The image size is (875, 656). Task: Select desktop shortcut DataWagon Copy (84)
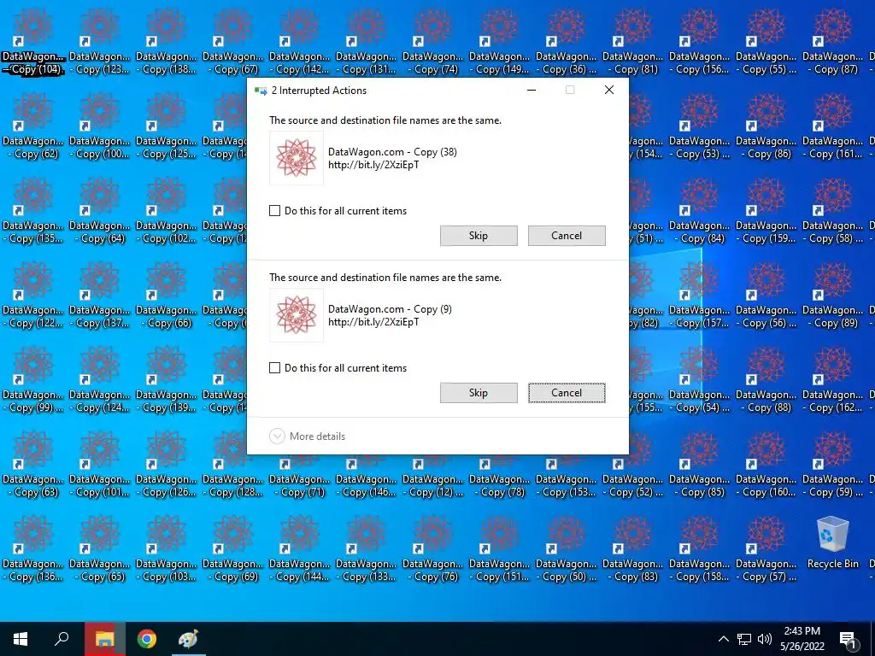(x=699, y=210)
